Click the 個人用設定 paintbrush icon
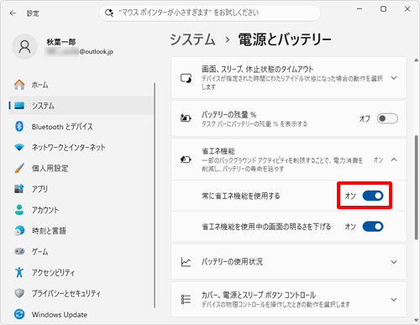420x325 pixels. coord(19,168)
